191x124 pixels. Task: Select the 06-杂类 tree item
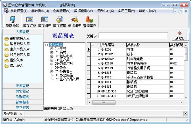(x=60, y=68)
